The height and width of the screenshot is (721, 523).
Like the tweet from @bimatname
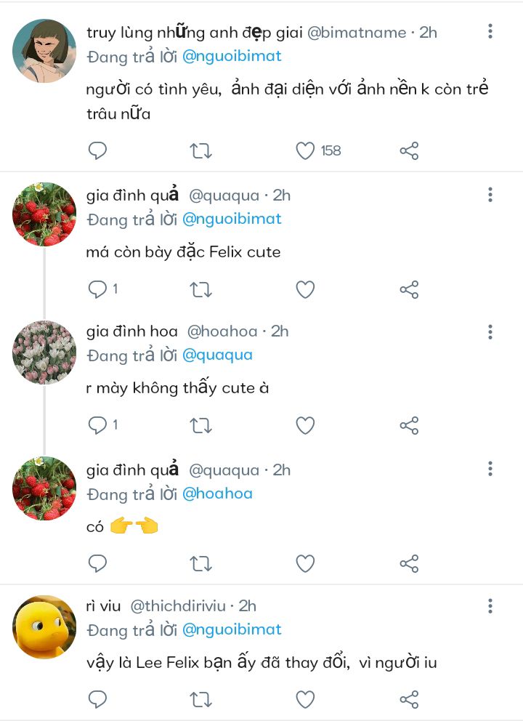tap(306, 151)
